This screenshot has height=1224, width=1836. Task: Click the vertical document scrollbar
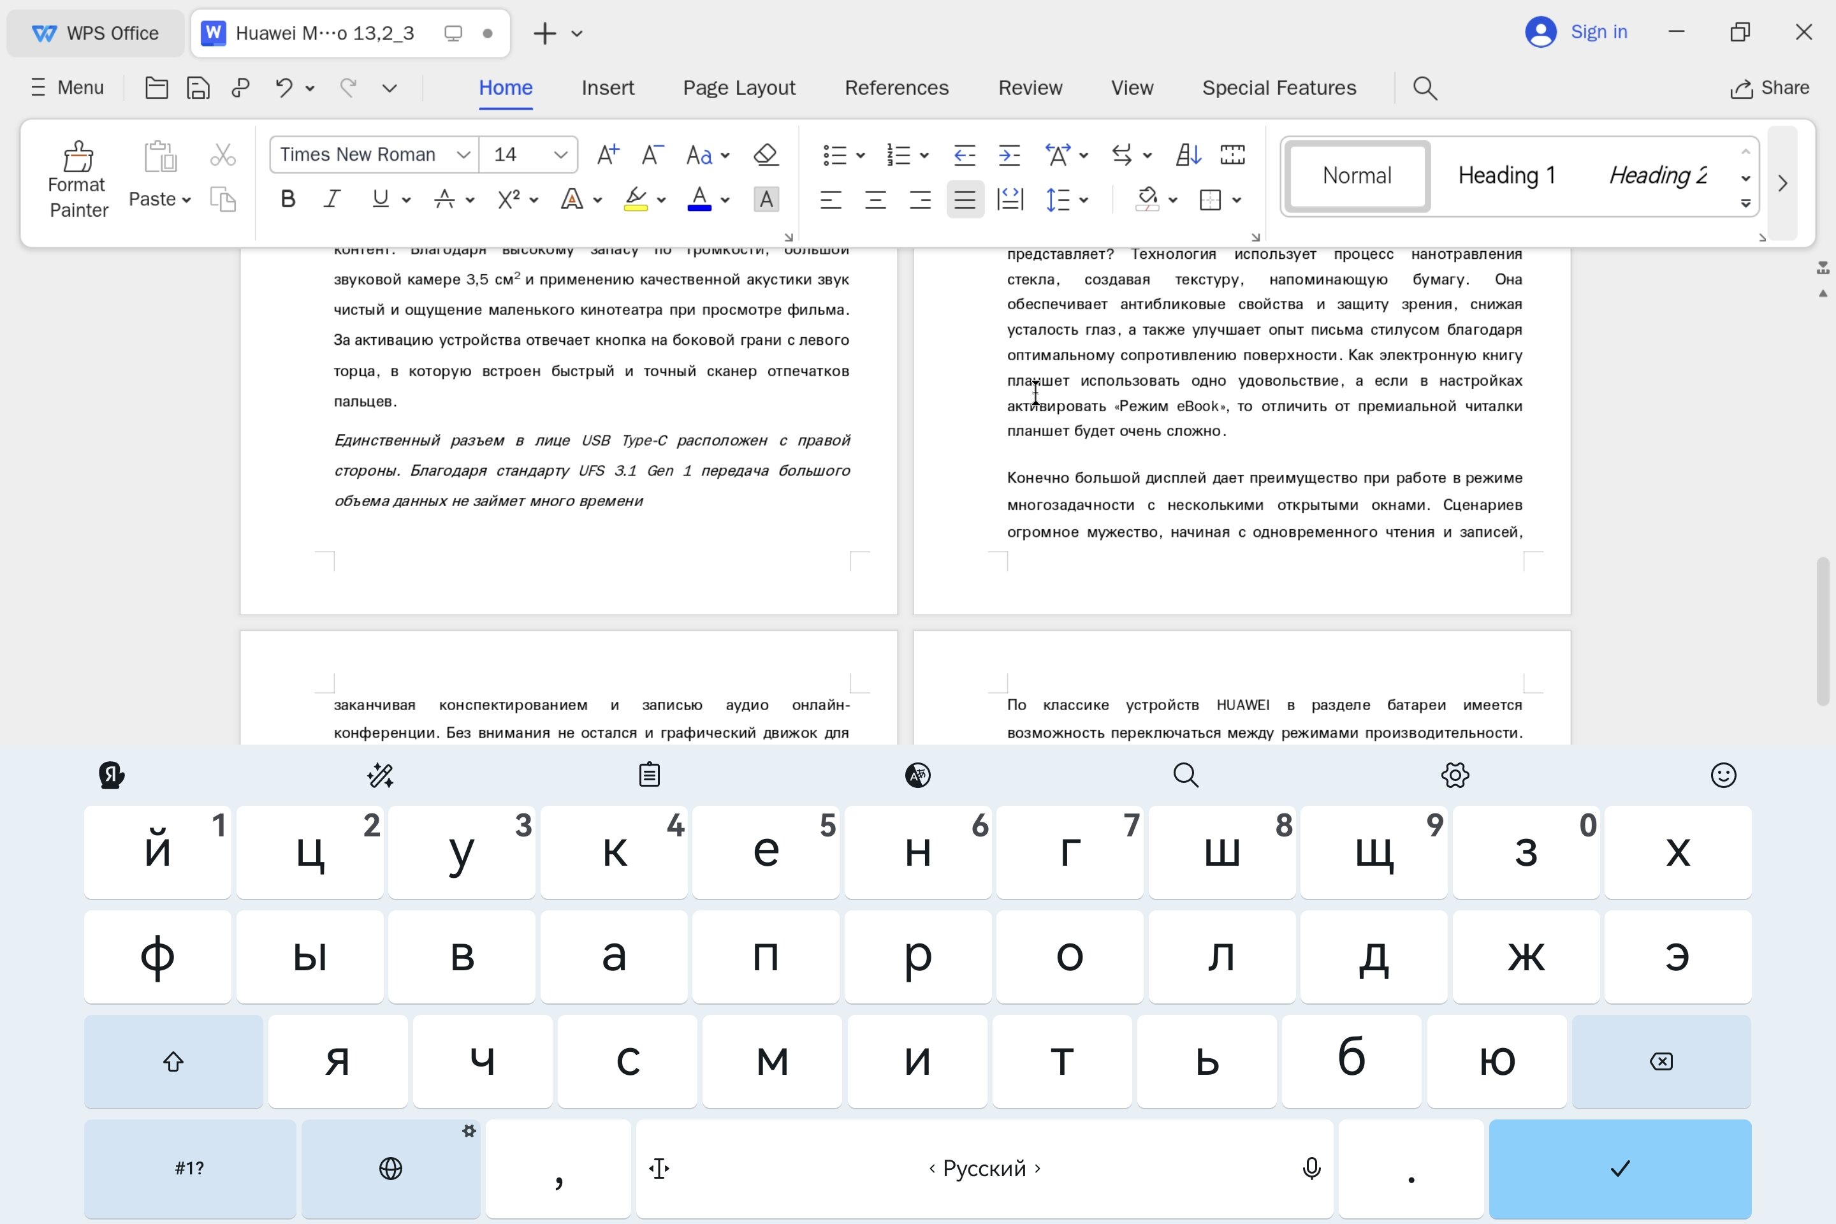pyautogui.click(x=1823, y=630)
